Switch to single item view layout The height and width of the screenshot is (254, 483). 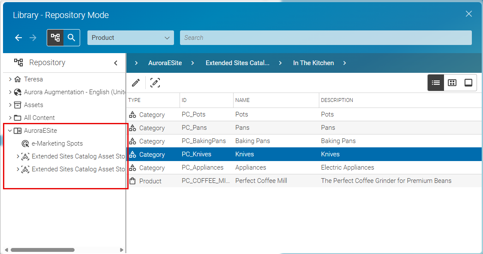click(x=468, y=82)
